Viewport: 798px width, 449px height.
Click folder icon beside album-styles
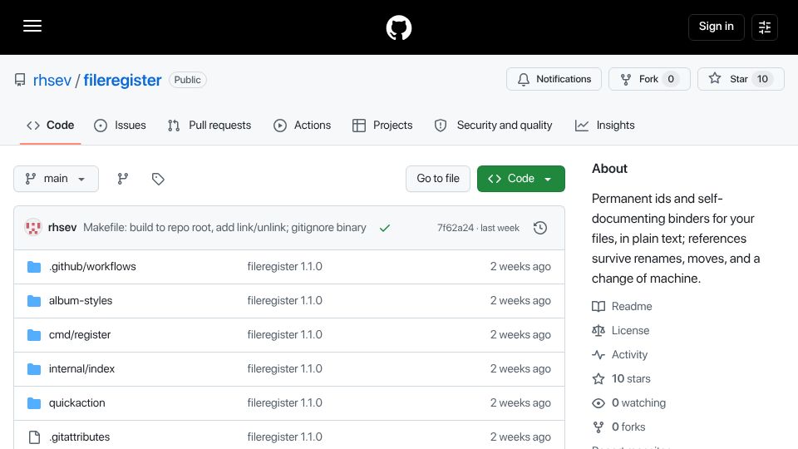(34, 301)
